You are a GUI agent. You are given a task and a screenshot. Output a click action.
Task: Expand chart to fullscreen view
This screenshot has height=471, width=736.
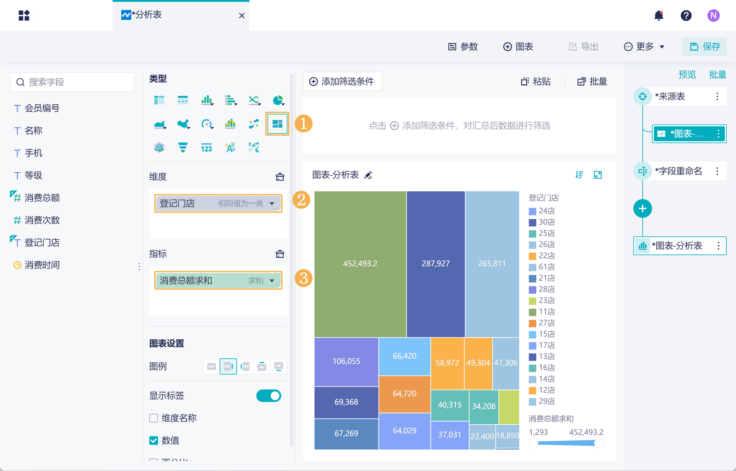tap(598, 175)
